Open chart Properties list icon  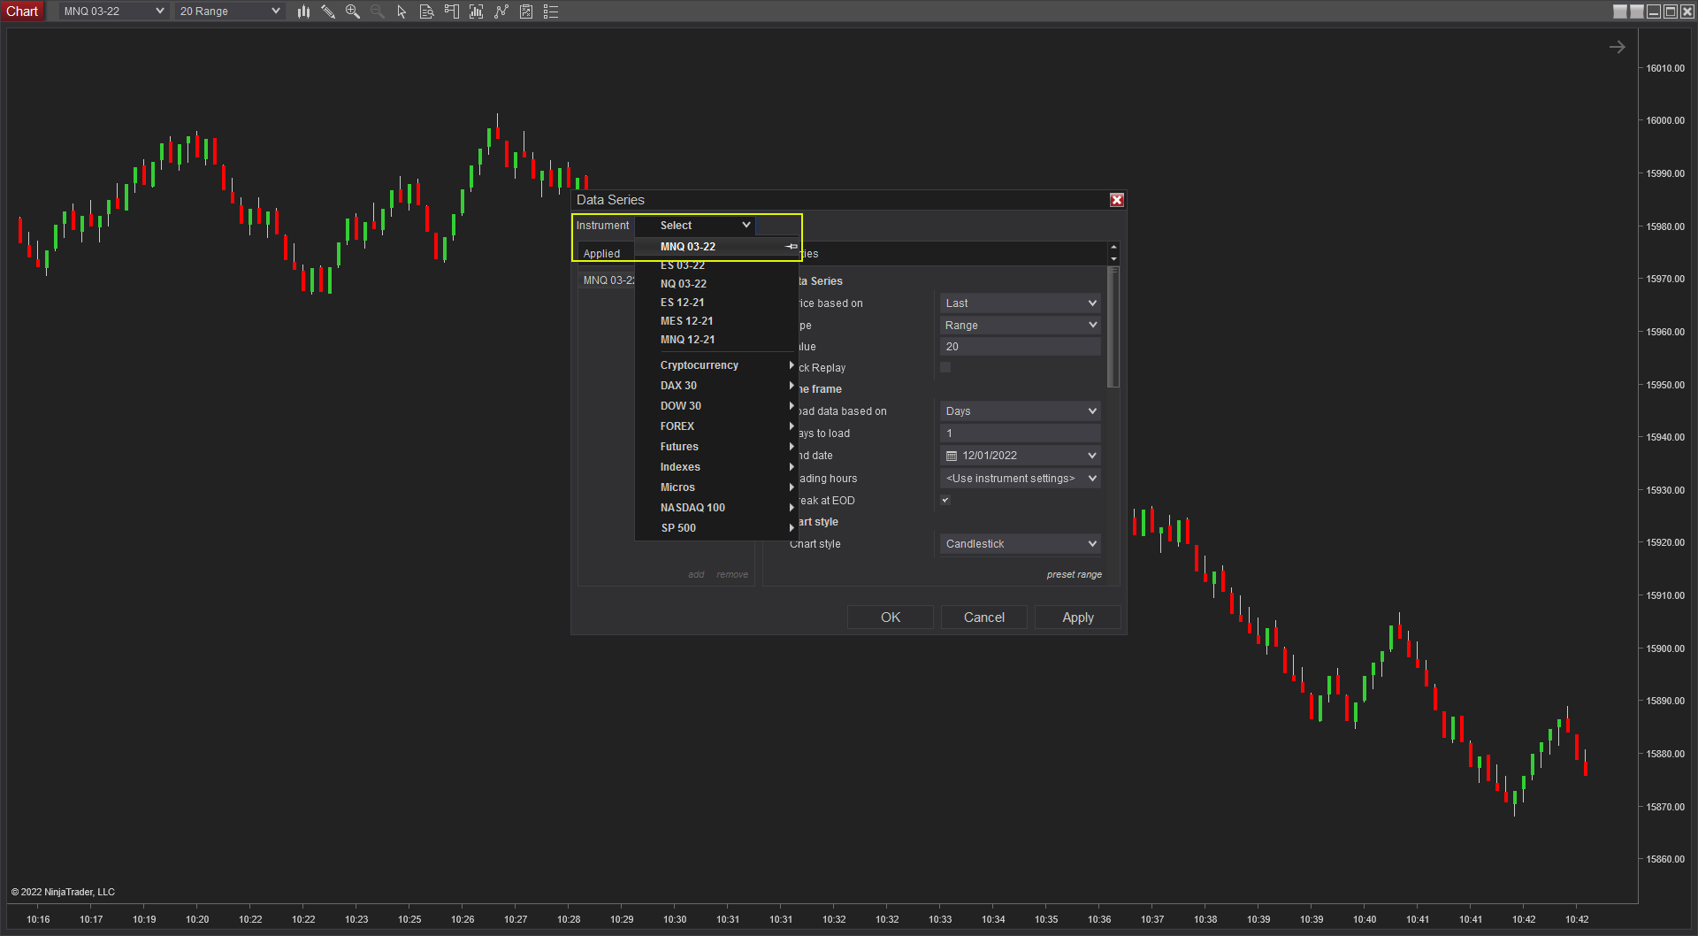point(551,12)
